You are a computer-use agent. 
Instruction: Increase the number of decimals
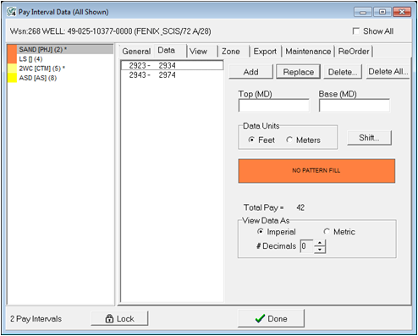(320, 243)
